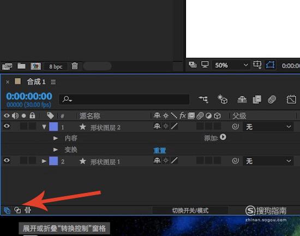This screenshot has width=300, height=236.
Task: Click the 父级 column header
Action: tap(239, 116)
